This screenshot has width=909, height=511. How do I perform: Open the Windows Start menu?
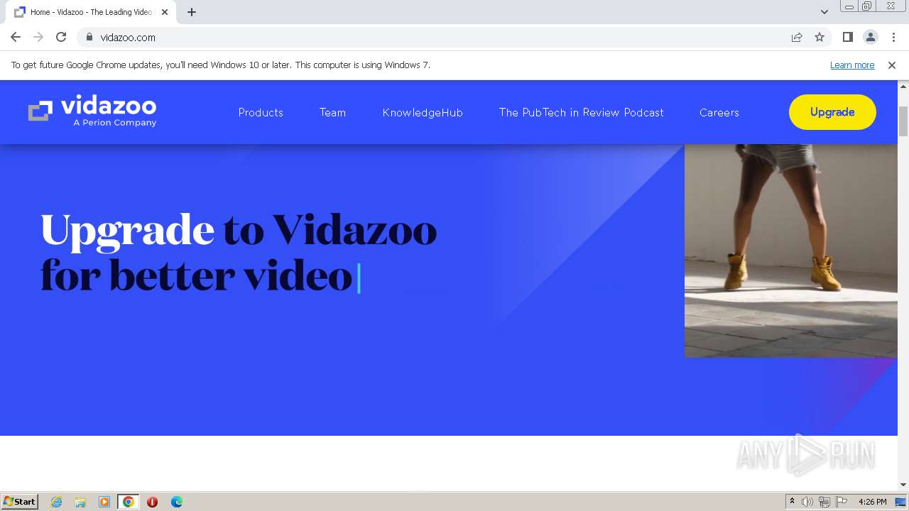tap(20, 501)
